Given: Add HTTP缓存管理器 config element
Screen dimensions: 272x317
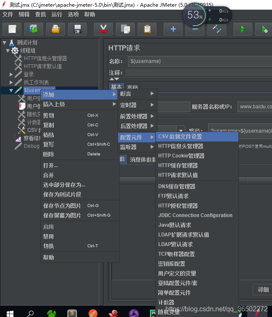Looking at the screenshot, I should (197, 165).
